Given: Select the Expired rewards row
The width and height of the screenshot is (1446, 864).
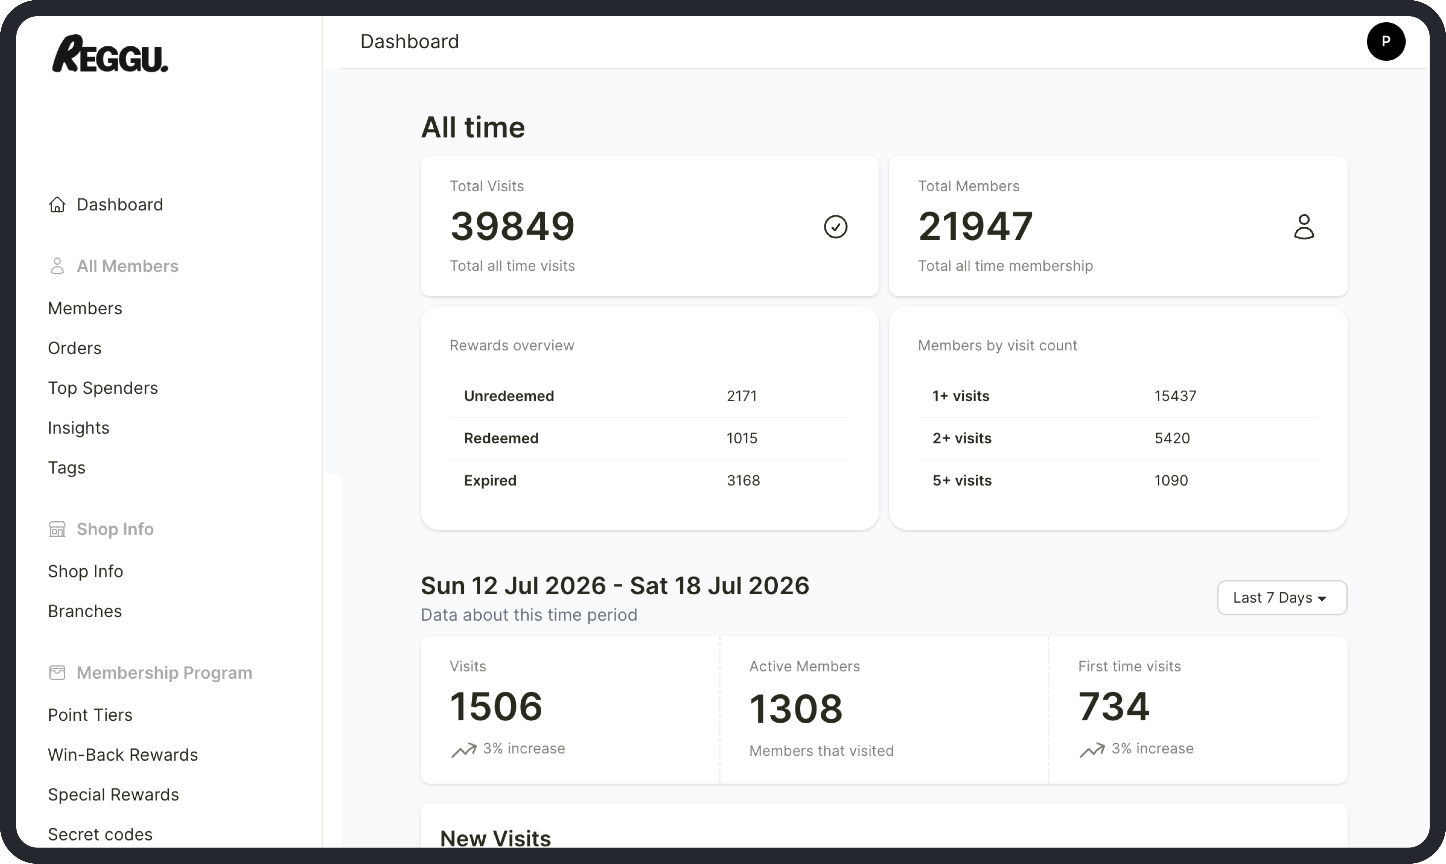Looking at the screenshot, I should tap(649, 480).
